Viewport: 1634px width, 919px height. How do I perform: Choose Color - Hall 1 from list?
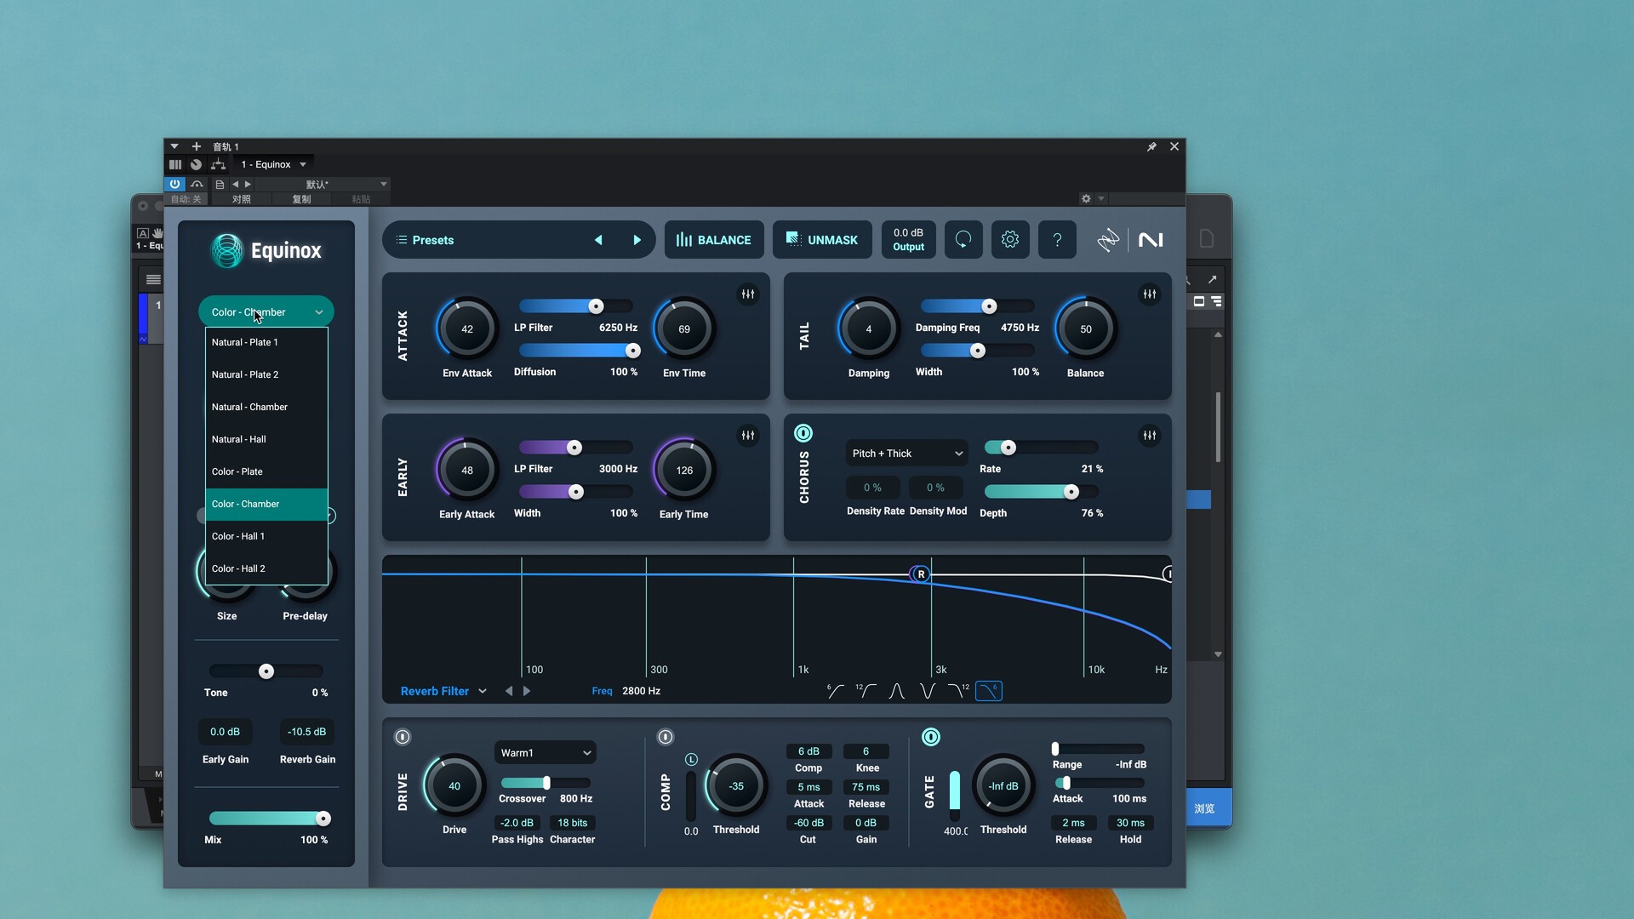pos(266,536)
